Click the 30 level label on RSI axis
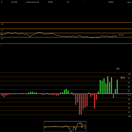Viewport: 132px width, 132px height. [x=2, y=39]
